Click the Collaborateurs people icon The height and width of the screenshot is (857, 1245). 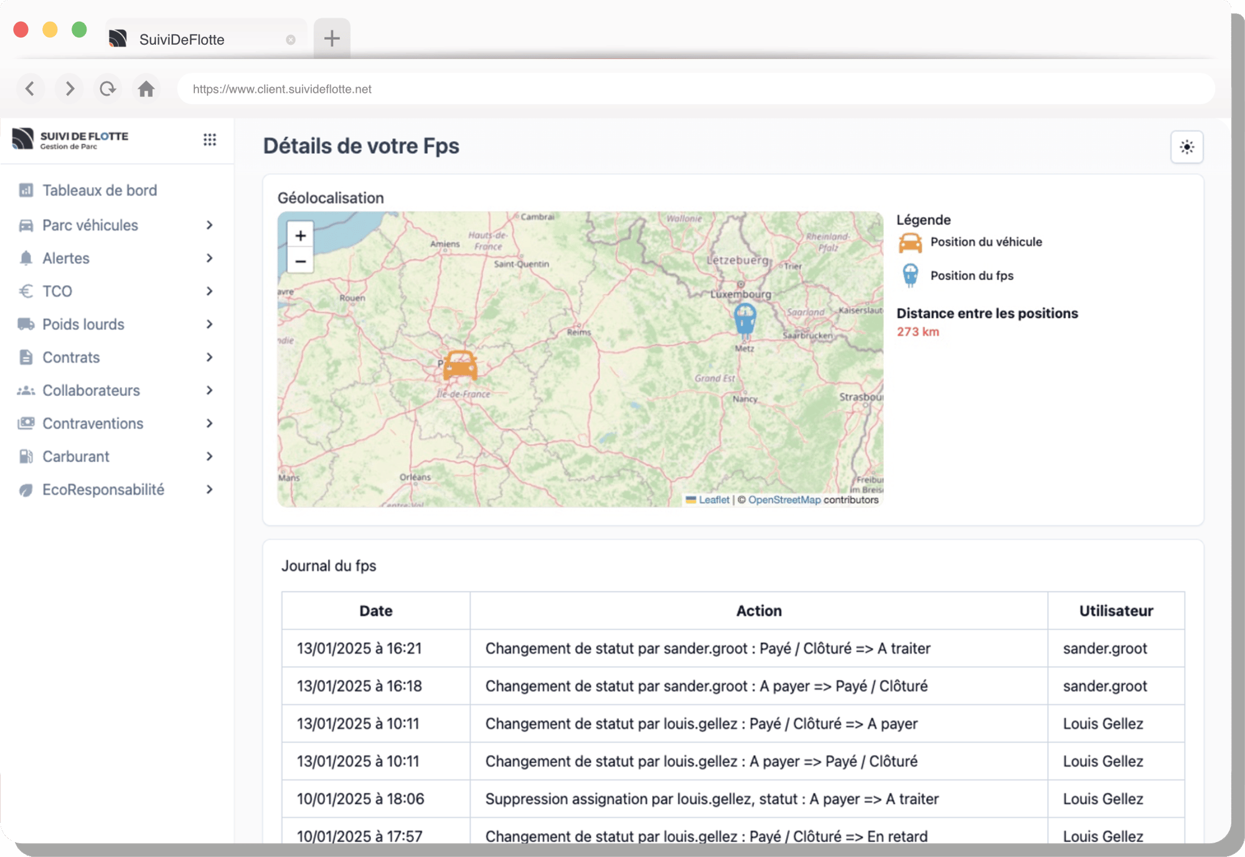tap(26, 390)
